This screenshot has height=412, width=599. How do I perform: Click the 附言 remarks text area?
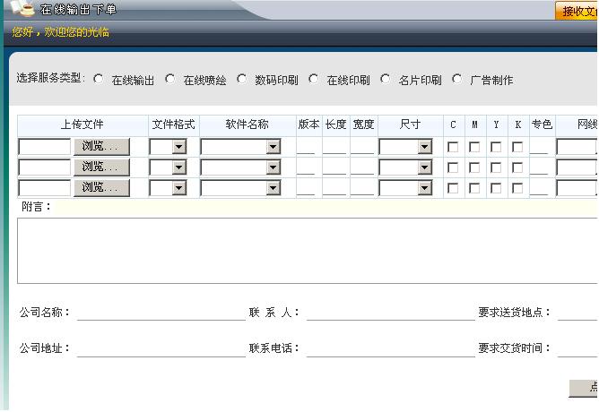coord(308,251)
